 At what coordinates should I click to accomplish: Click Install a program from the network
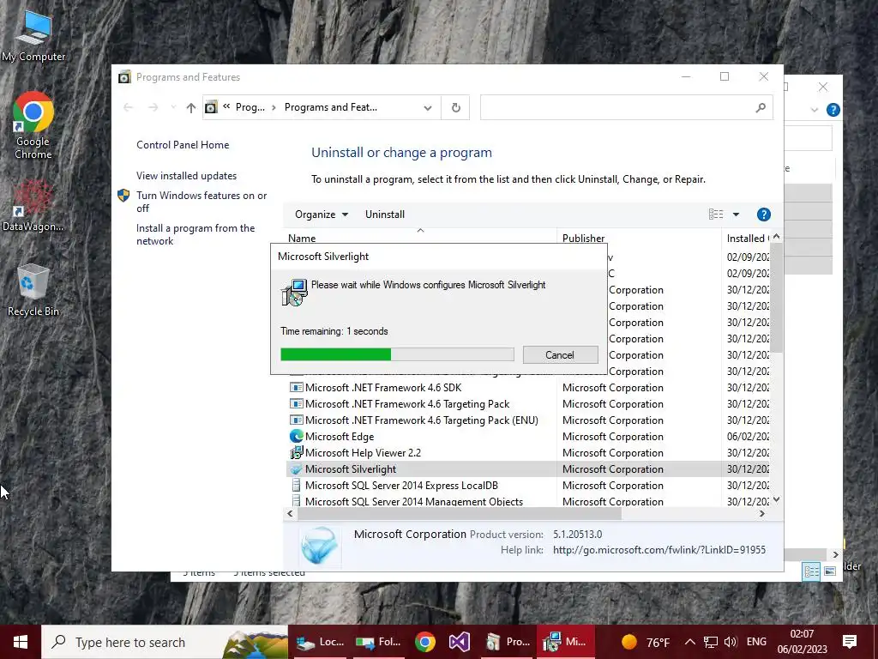(195, 235)
